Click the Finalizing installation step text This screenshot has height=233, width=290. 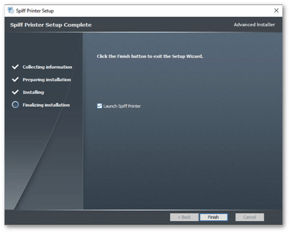tap(46, 105)
